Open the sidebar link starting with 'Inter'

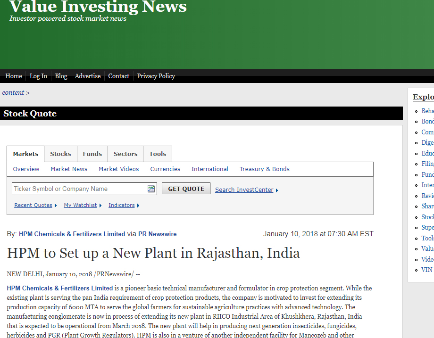pos(428,185)
